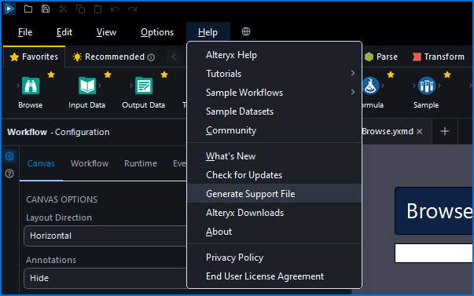Click the Redo arrow icon
The image size is (474, 296).
132,9
